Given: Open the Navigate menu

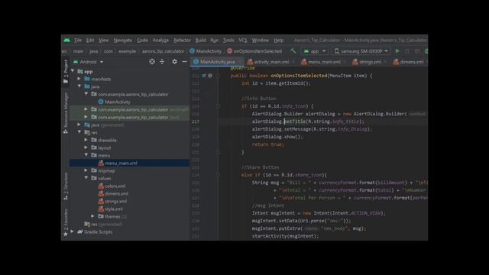Looking at the screenshot, I should [122, 40].
